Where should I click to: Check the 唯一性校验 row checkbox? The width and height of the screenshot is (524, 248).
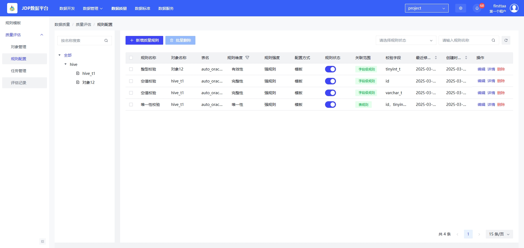(x=131, y=105)
